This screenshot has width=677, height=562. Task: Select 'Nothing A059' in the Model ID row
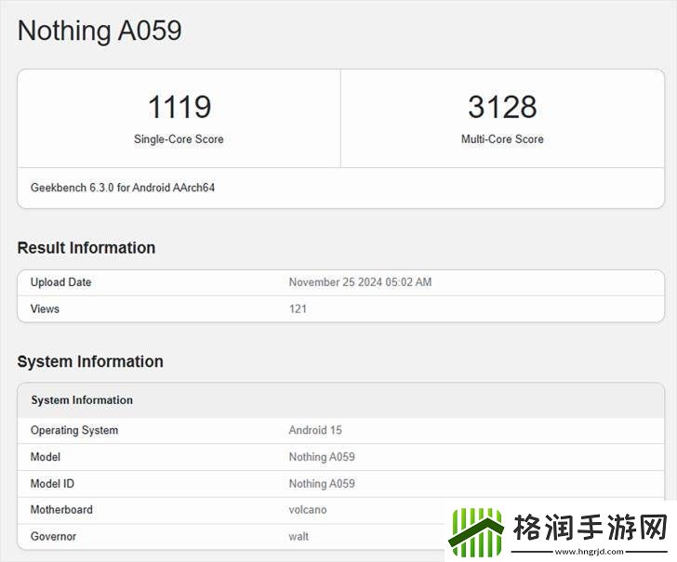[x=322, y=483]
